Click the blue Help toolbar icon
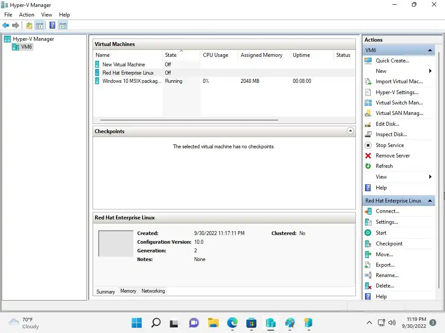 click(52, 26)
